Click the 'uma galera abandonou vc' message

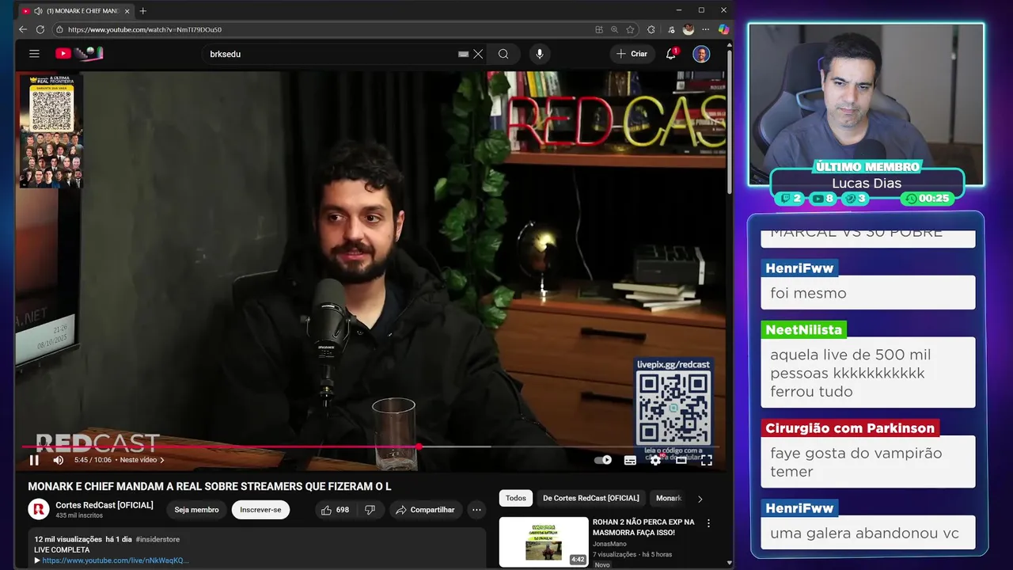coord(868,533)
